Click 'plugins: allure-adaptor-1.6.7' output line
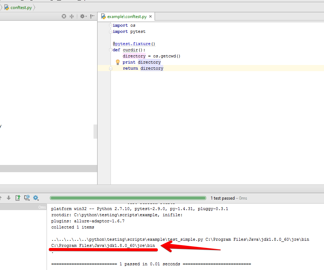The width and height of the screenshot is (324, 270). [x=88, y=221]
